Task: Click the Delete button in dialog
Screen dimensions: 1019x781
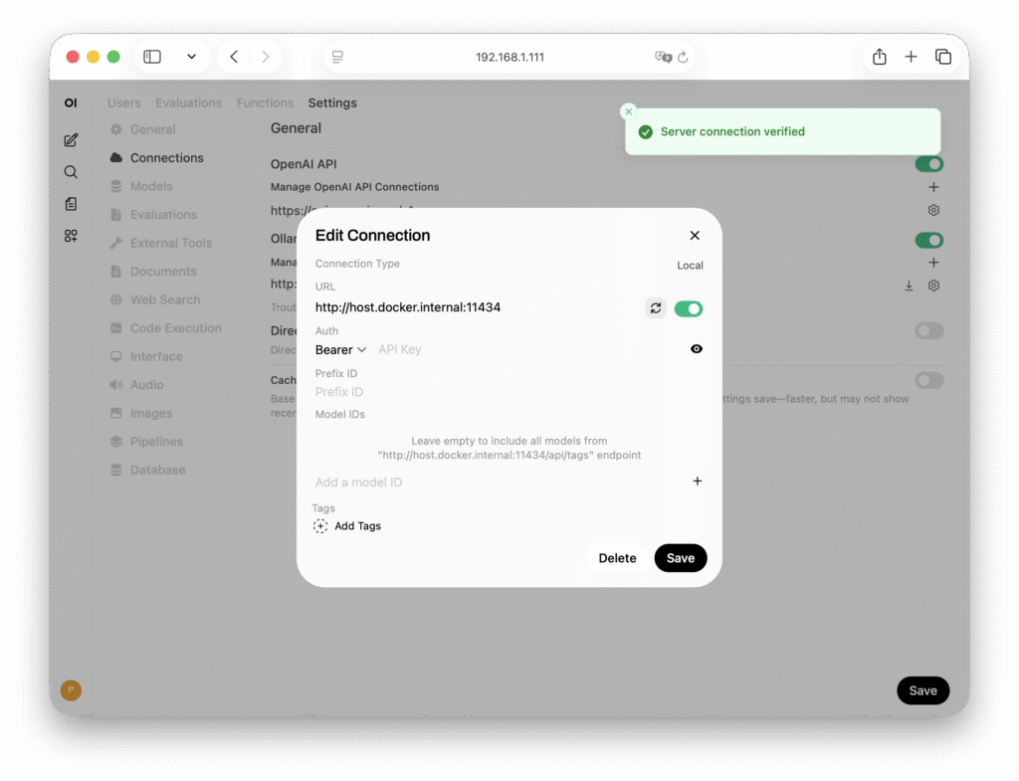Action: tap(617, 558)
